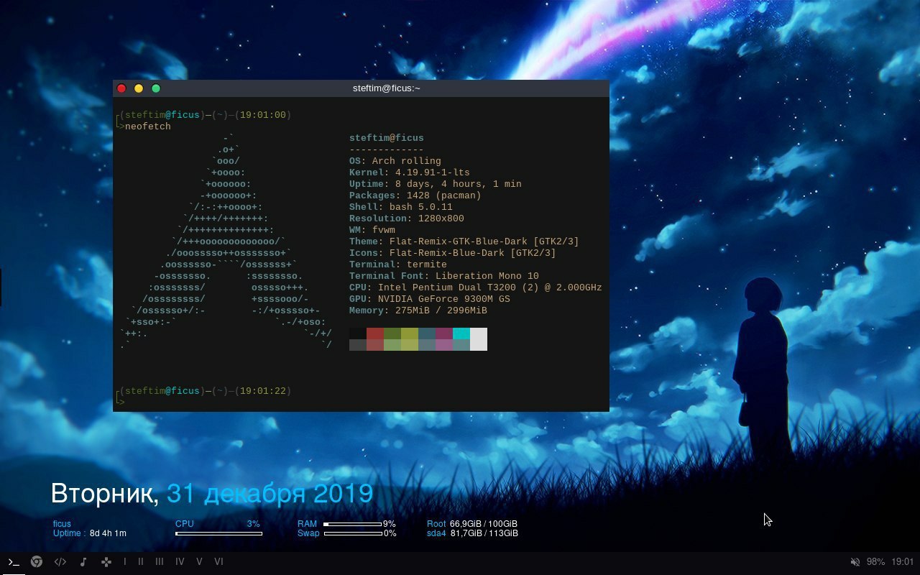Click the RAM usage bar in the widget

[x=353, y=525]
